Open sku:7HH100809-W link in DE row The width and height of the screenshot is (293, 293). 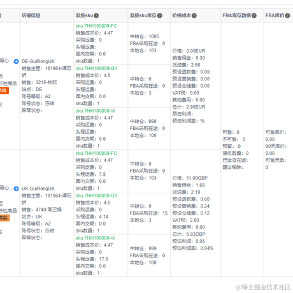96,111
